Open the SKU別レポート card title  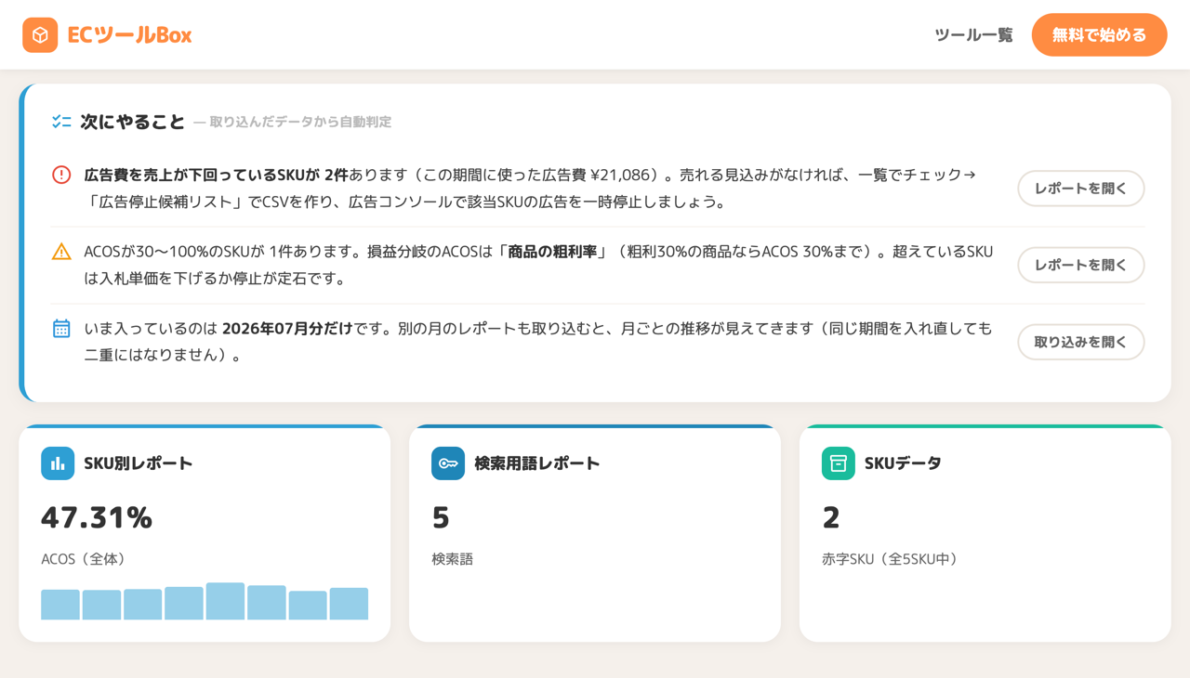coord(139,463)
